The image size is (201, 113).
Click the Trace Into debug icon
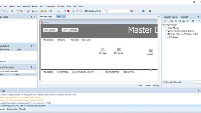coord(73,11)
